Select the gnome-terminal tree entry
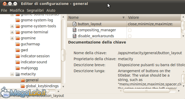Image resolution: width=185 pixels, height=99 pixels. (x=34, y=32)
